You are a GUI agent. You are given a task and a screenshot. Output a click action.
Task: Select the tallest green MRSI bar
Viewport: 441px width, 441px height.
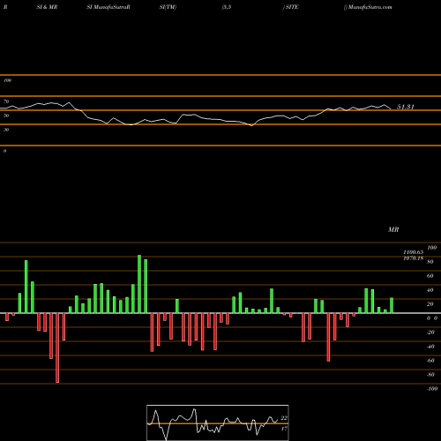tap(139, 284)
